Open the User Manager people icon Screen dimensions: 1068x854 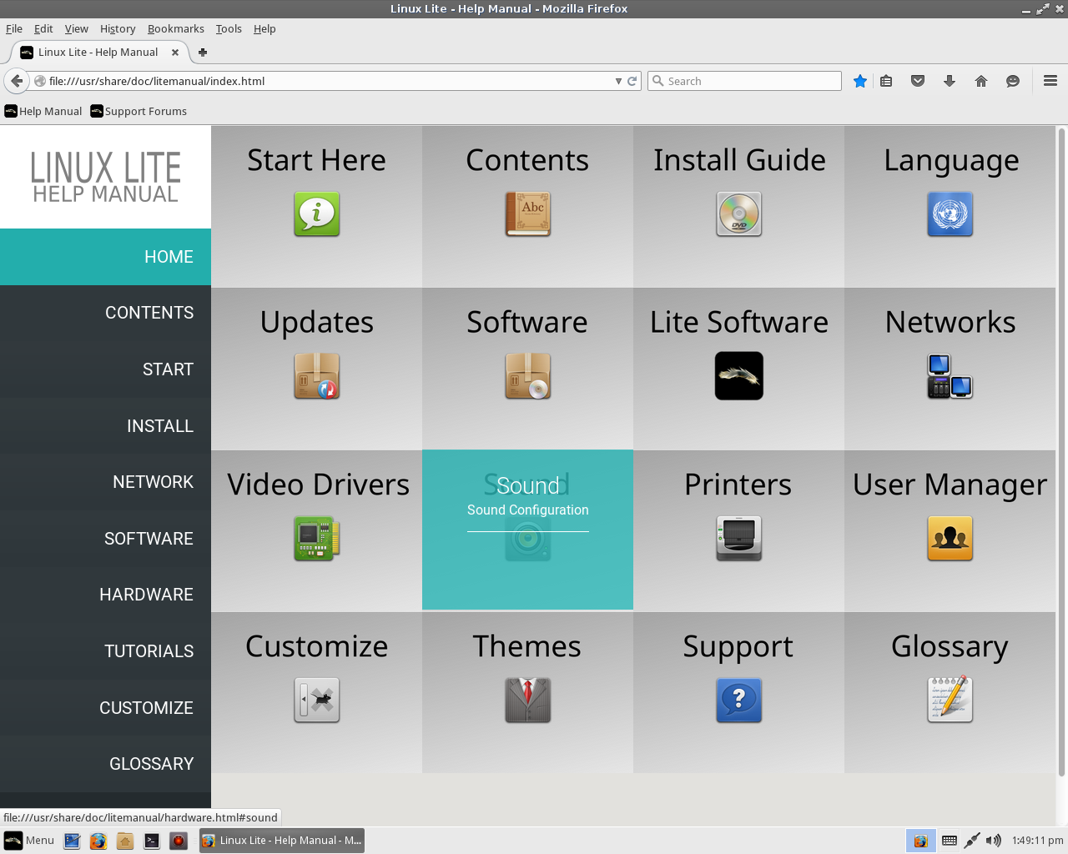(950, 538)
